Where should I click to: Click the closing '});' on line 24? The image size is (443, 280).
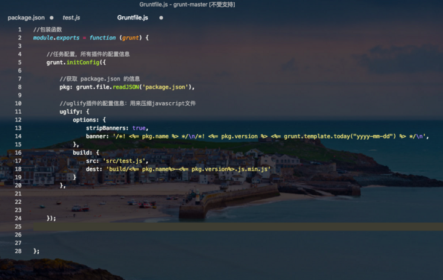(51, 218)
